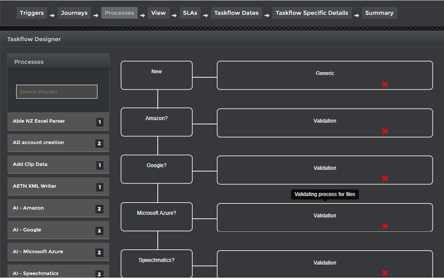Open the Triggers step tab

point(32,13)
